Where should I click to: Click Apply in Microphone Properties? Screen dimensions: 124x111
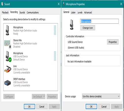tap(116, 107)
